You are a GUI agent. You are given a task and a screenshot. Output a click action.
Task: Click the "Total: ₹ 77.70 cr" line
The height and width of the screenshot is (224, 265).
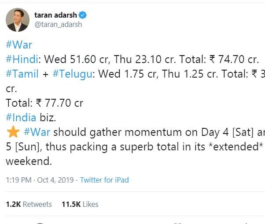coord(44,103)
